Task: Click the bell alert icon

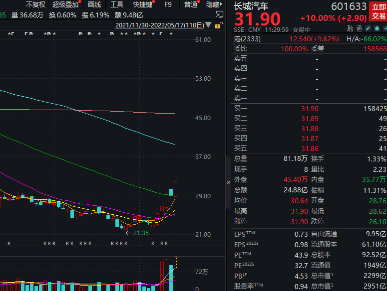Action: (x=377, y=29)
